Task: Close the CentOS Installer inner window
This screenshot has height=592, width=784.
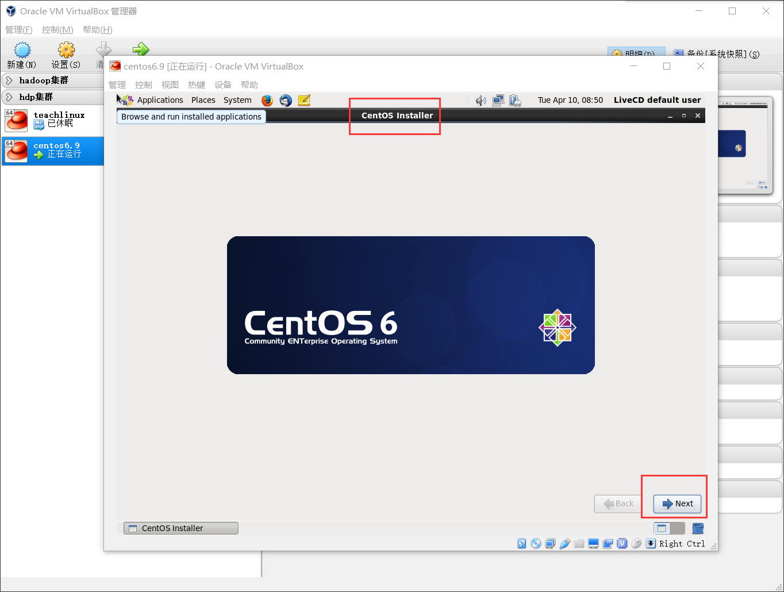Action: pyautogui.click(x=698, y=116)
